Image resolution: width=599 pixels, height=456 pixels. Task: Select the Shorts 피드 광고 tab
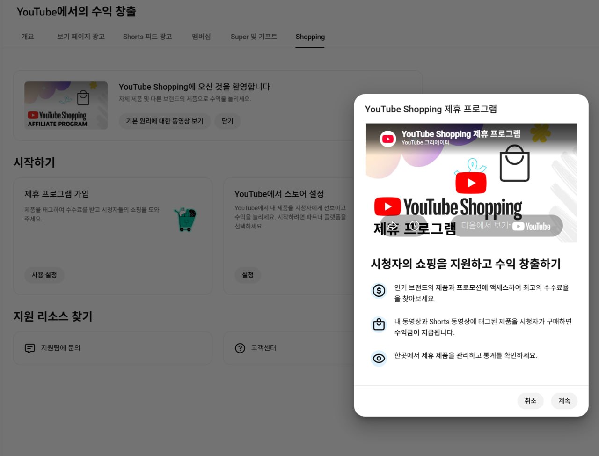click(x=147, y=37)
